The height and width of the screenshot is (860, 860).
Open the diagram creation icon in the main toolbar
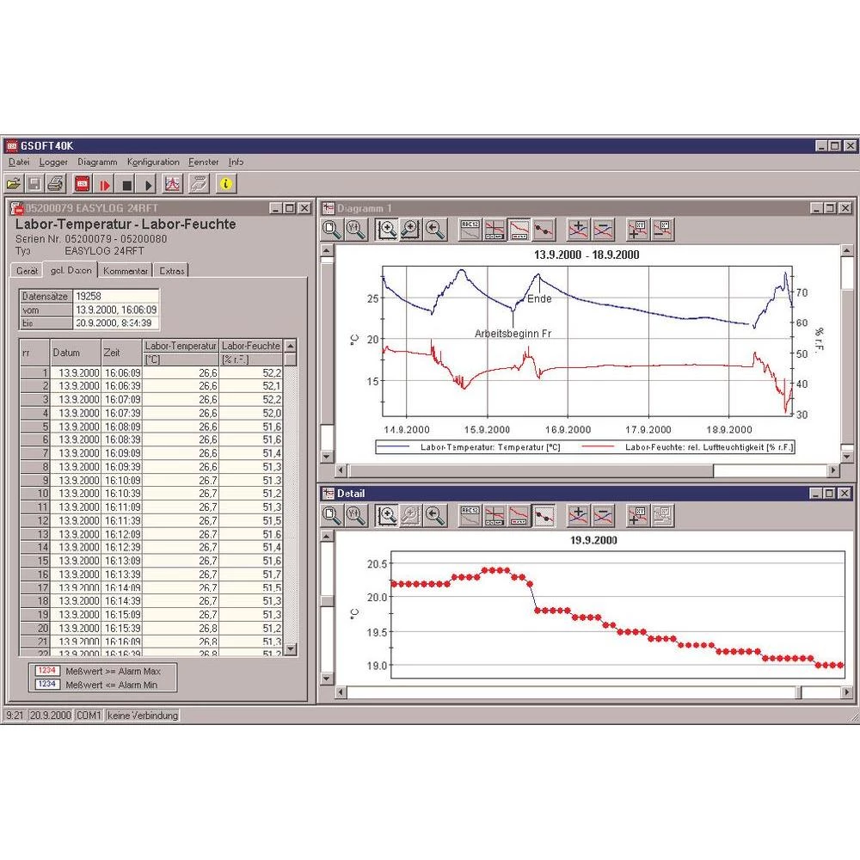tap(172, 183)
